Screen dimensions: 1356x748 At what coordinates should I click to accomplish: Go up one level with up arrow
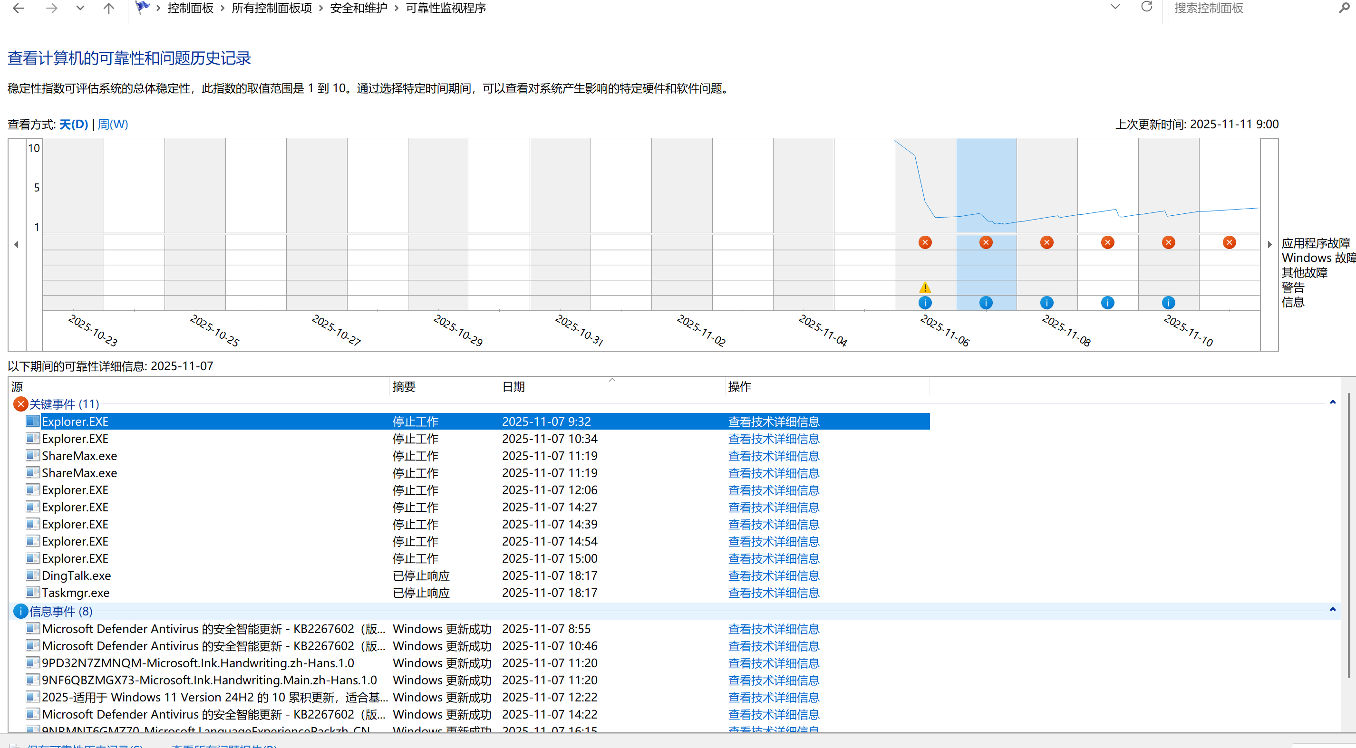108,8
